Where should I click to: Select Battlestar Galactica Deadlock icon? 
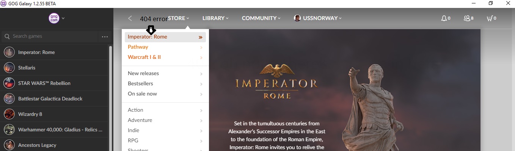[9, 99]
